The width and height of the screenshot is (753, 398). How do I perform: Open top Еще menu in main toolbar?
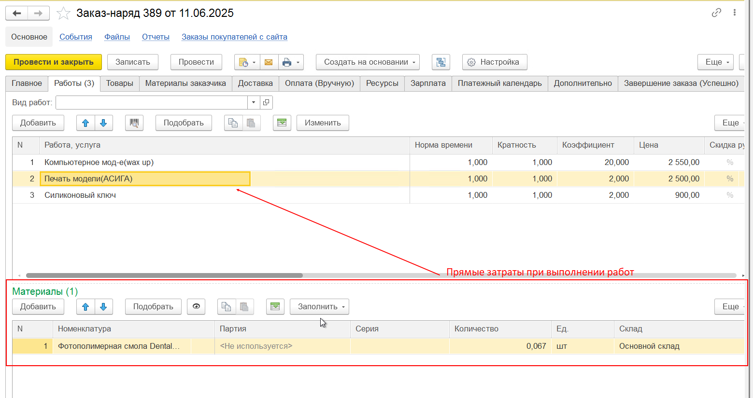715,62
